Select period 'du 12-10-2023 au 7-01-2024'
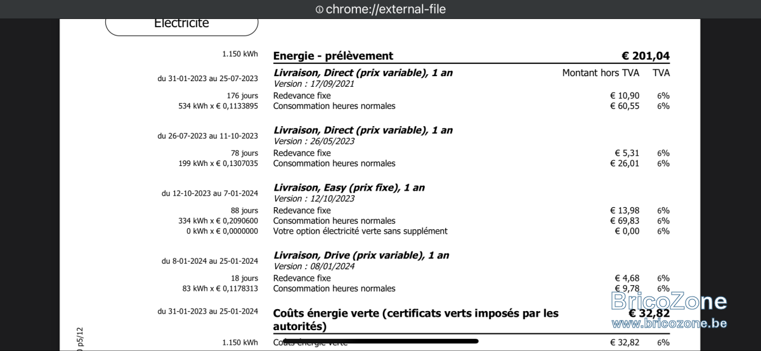The height and width of the screenshot is (351, 761). coord(210,193)
